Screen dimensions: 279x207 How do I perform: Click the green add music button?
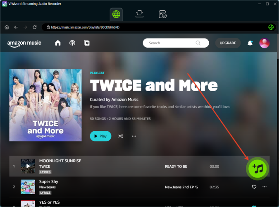(257, 168)
